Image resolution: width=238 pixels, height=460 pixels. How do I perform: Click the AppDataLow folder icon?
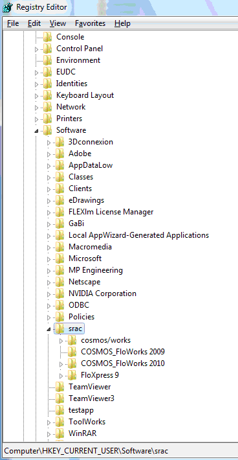pos(59,165)
